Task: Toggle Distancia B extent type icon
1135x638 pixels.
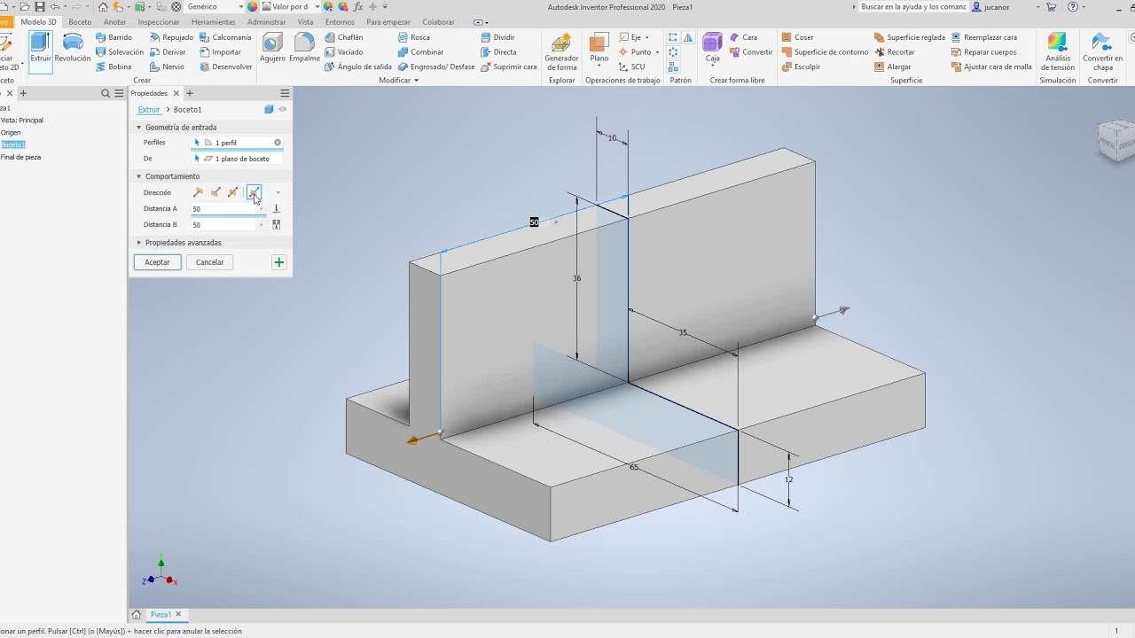Action: (x=277, y=225)
